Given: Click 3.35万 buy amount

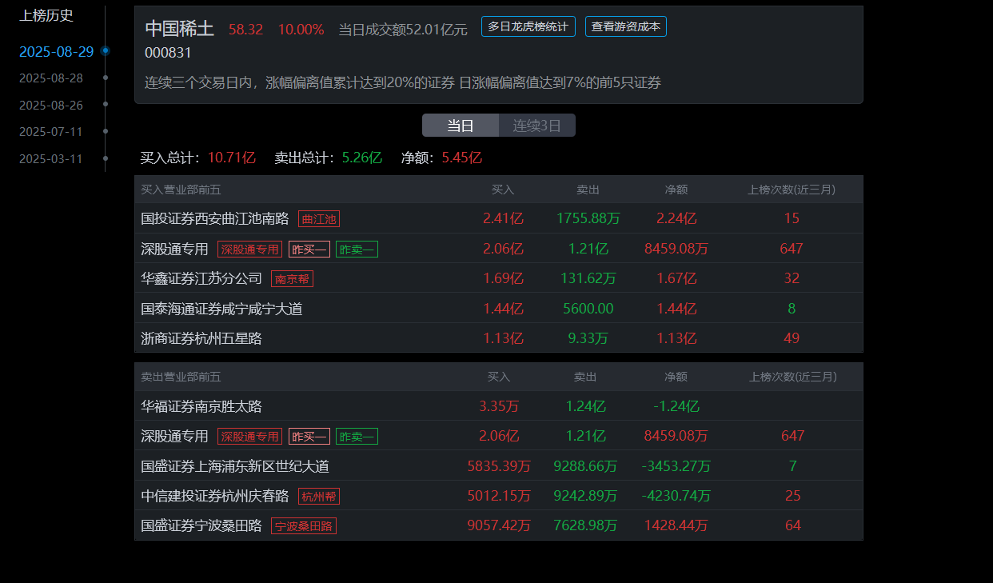Looking at the screenshot, I should click(x=499, y=406).
